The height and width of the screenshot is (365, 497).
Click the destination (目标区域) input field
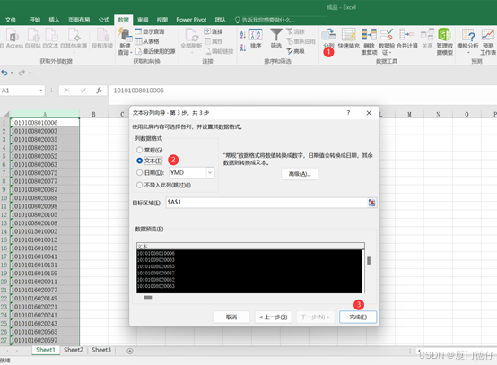coord(266,203)
